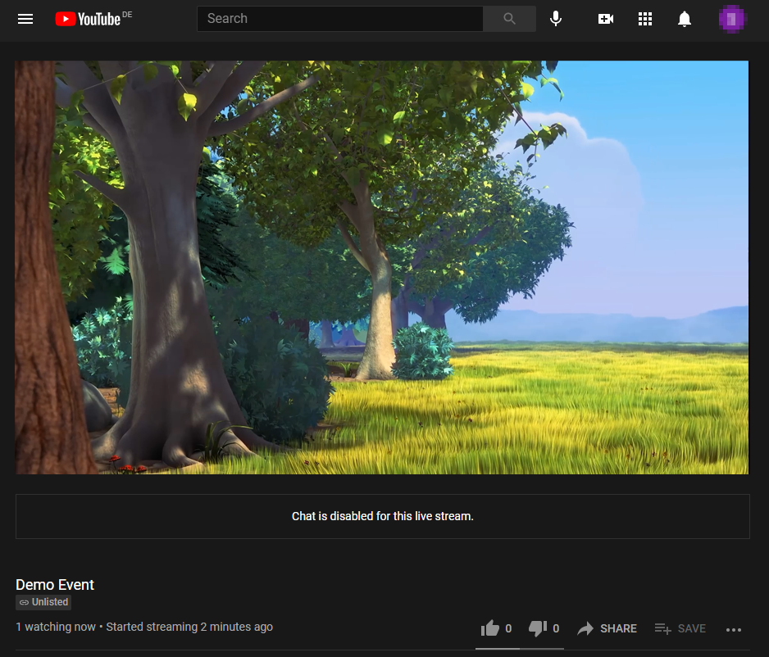The height and width of the screenshot is (657, 769).
Task: Open the purple account avatar menu
Action: tap(732, 19)
